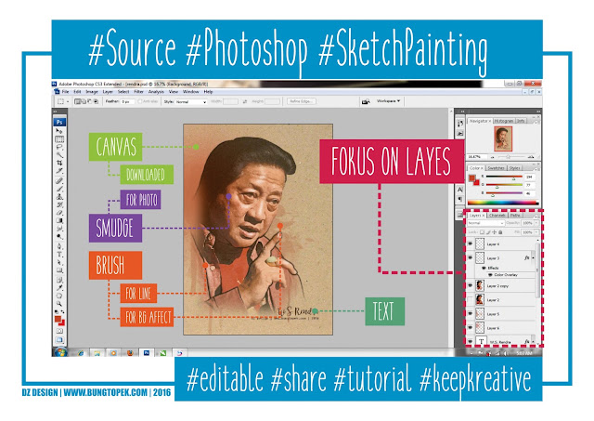Viewport: 594px width, 421px height.
Task: Open the Paragraph panel dock icon
Action: [x=460, y=199]
